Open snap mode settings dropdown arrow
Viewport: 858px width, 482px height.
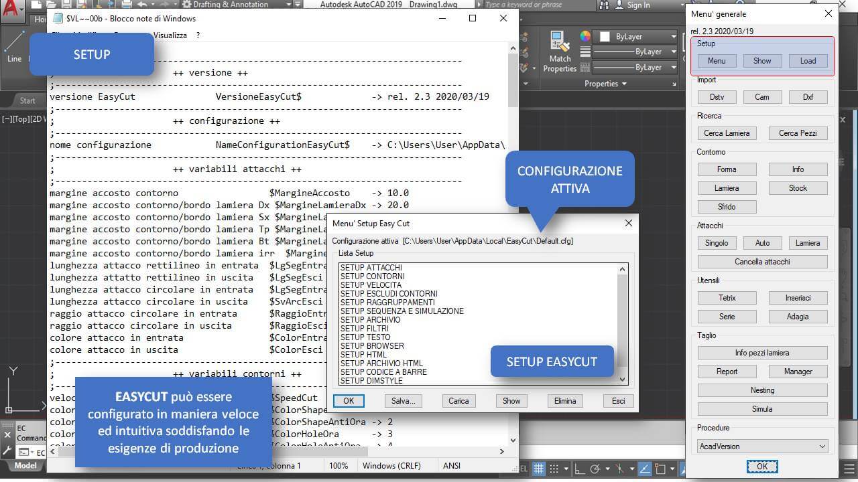pos(566,469)
